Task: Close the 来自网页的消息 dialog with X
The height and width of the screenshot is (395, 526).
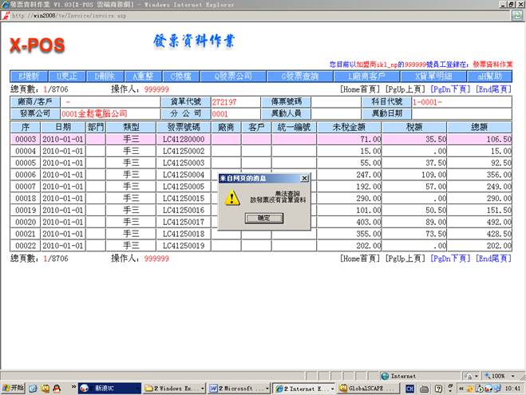Action: tap(303, 179)
